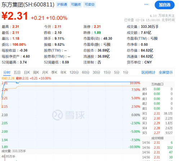Click the 卖1 order row

pyautogui.click(x=157, y=109)
